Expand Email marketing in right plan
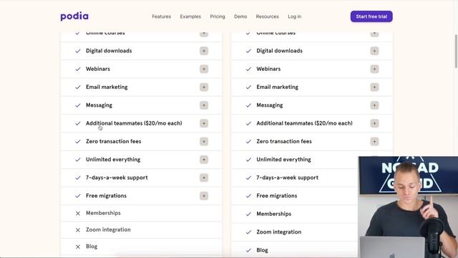This screenshot has width=458, height=258. (374, 87)
